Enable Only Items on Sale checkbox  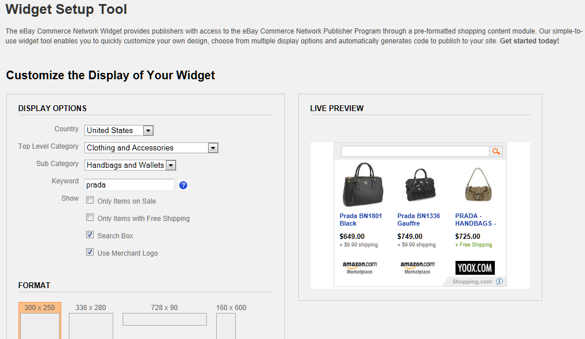[x=90, y=201]
